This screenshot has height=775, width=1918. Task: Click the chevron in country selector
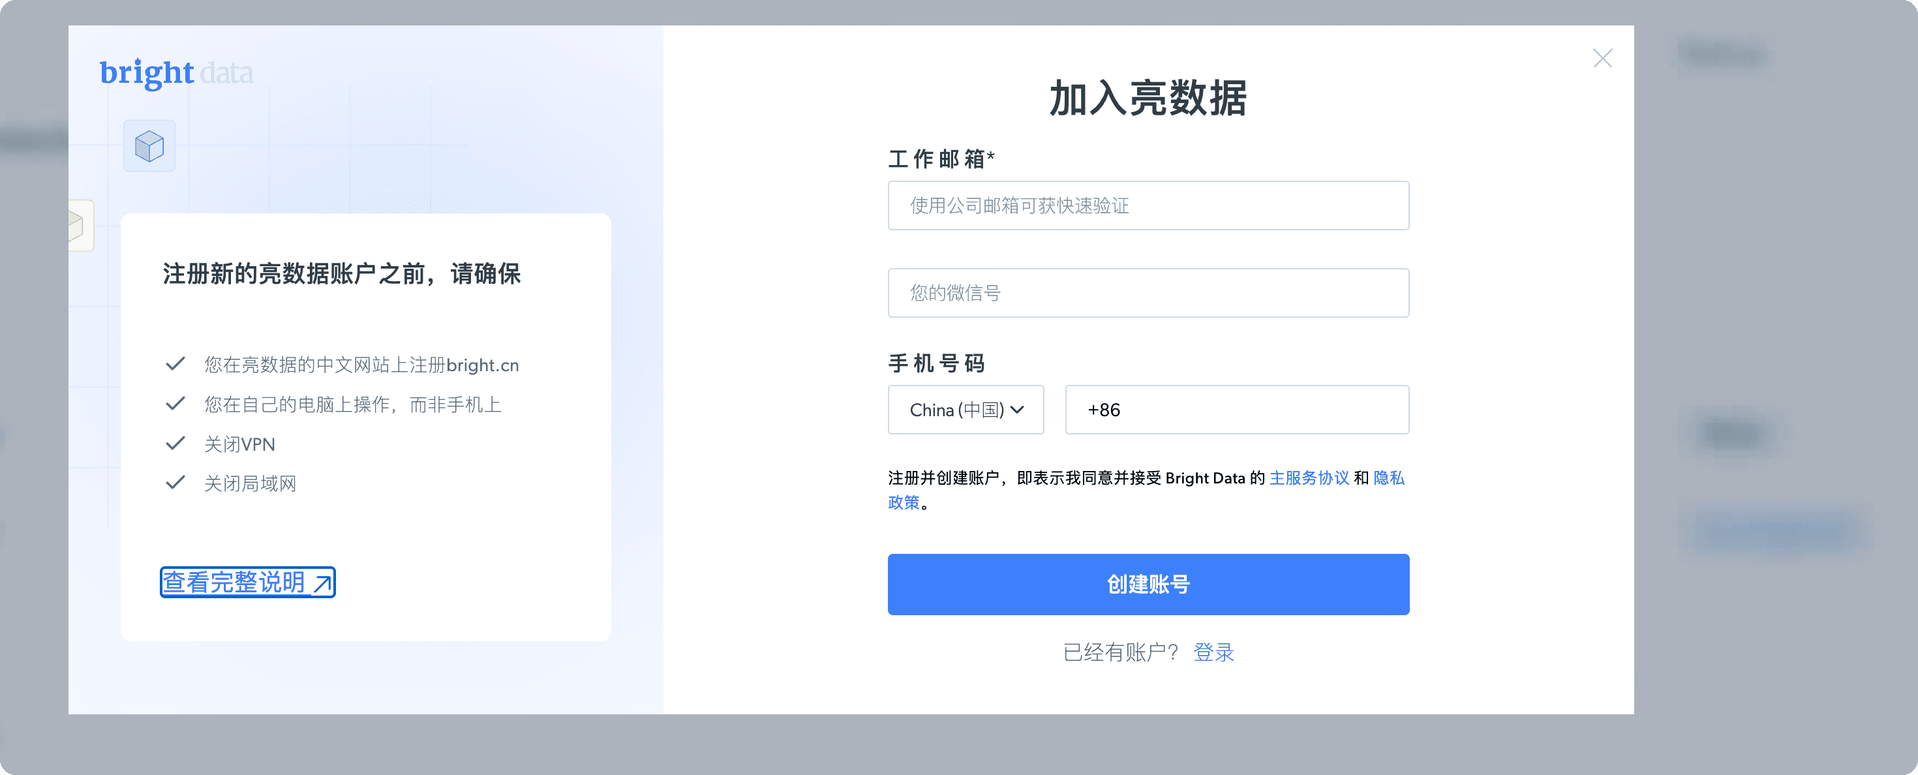click(x=1018, y=410)
